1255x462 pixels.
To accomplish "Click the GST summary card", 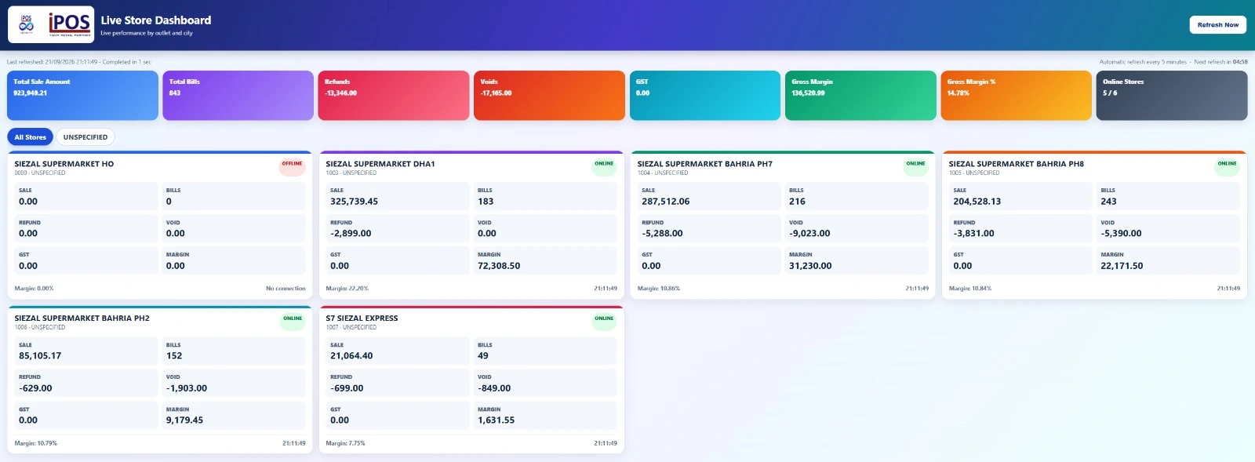I will [705, 96].
